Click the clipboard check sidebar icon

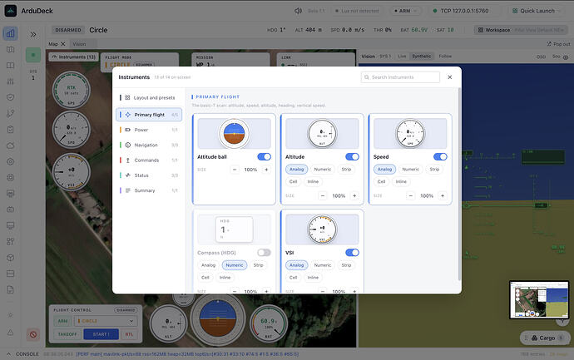click(x=10, y=130)
